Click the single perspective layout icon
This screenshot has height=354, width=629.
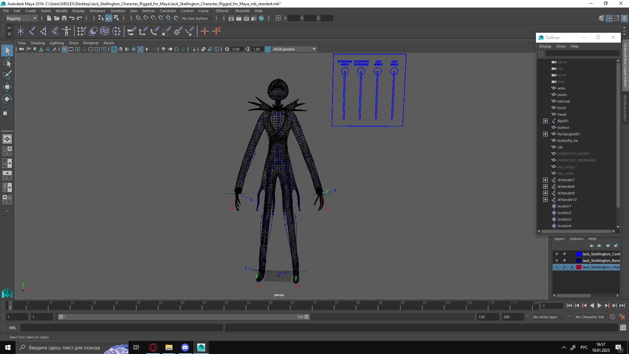coord(7,139)
